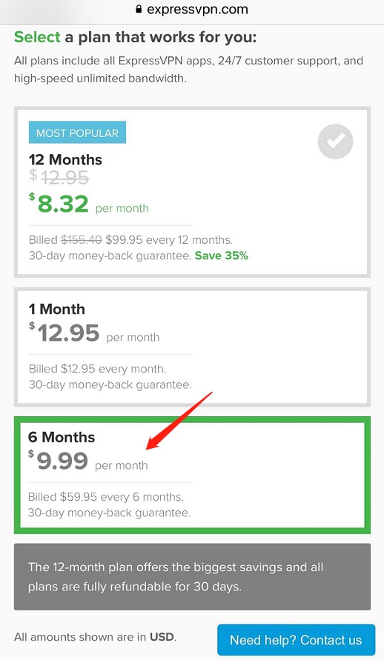This screenshot has width=384, height=660.
Task: Click the $9.99 per month price
Action: [88, 461]
